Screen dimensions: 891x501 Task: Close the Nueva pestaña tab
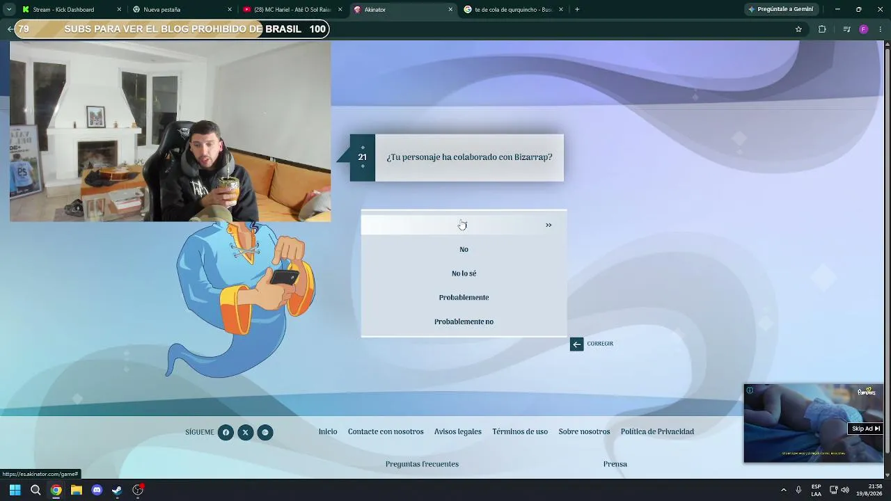[230, 10]
